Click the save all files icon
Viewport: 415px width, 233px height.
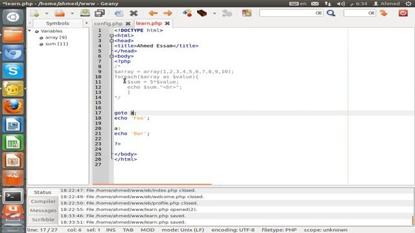100,13
